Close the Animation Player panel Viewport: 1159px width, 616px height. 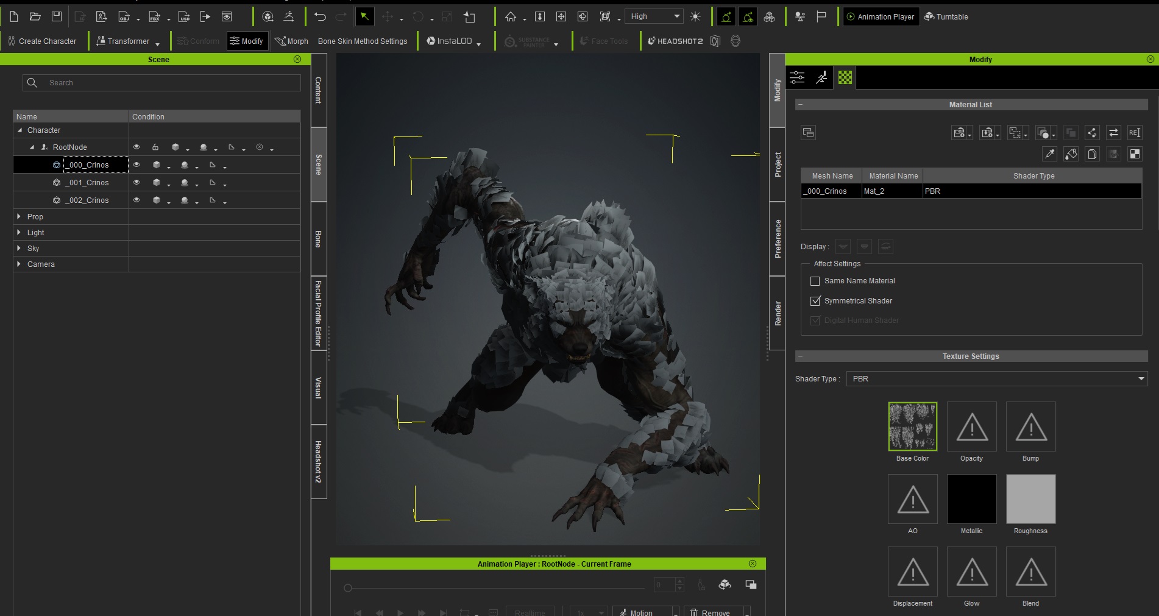pos(753,564)
